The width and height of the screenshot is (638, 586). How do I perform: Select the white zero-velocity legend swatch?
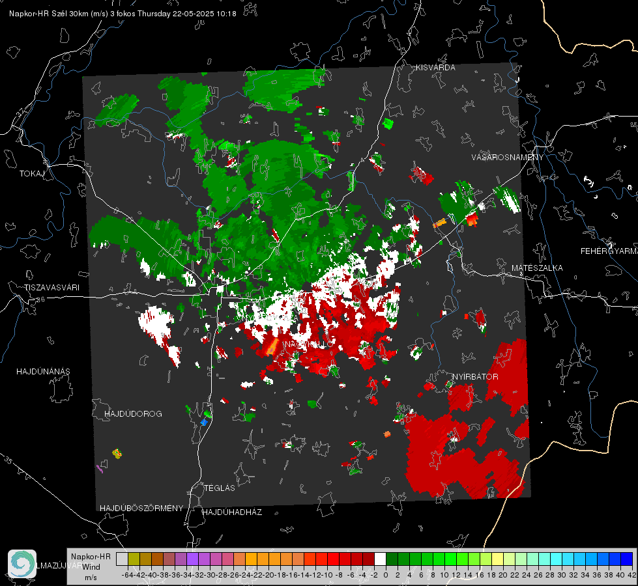click(x=380, y=559)
